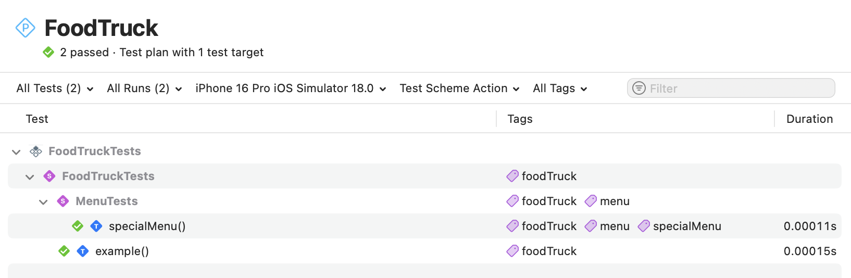Sort by the Duration column header
This screenshot has width=851, height=278.
pos(809,119)
